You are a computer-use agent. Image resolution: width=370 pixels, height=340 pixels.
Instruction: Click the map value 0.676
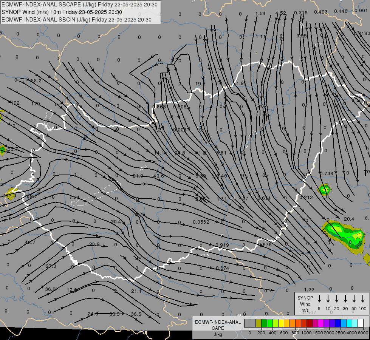tap(265, 245)
